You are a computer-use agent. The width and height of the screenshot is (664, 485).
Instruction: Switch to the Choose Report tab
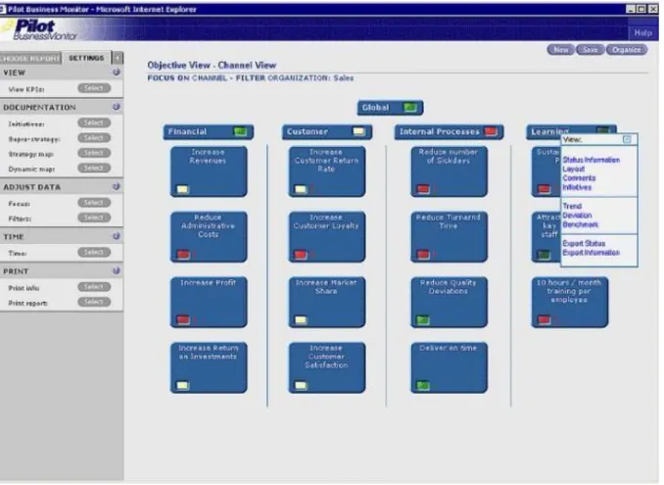point(30,58)
